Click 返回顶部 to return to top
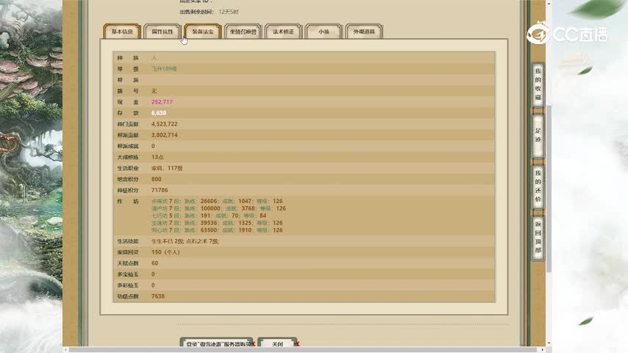The image size is (628, 353). pyautogui.click(x=538, y=238)
